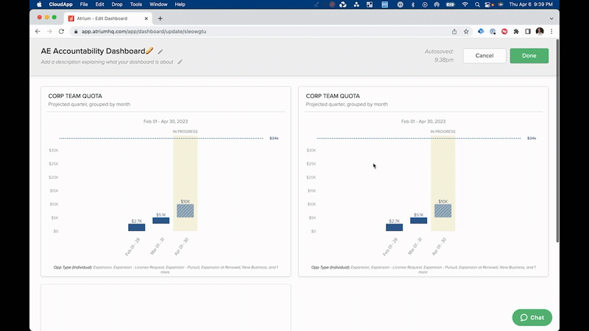
Task: Click the Cancel button
Action: [484, 56]
